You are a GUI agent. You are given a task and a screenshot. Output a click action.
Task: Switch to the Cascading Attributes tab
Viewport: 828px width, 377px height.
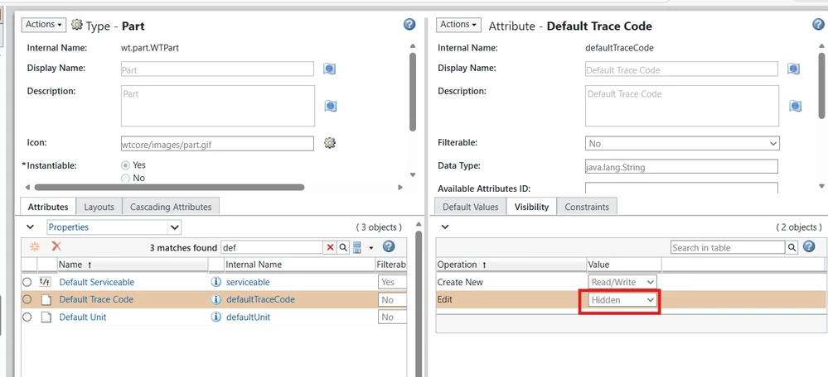point(171,207)
